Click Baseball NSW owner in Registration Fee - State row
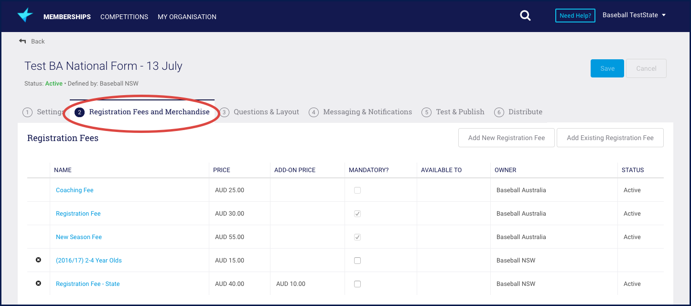Image resolution: width=691 pixels, height=306 pixels. [516, 284]
